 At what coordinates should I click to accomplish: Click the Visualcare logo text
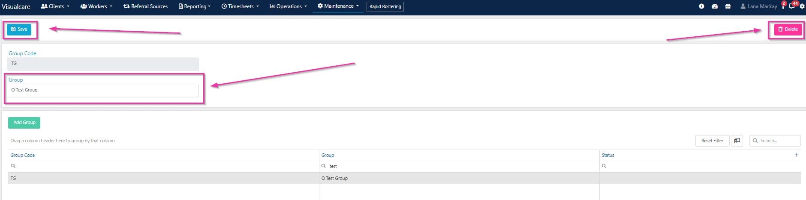(x=16, y=6)
